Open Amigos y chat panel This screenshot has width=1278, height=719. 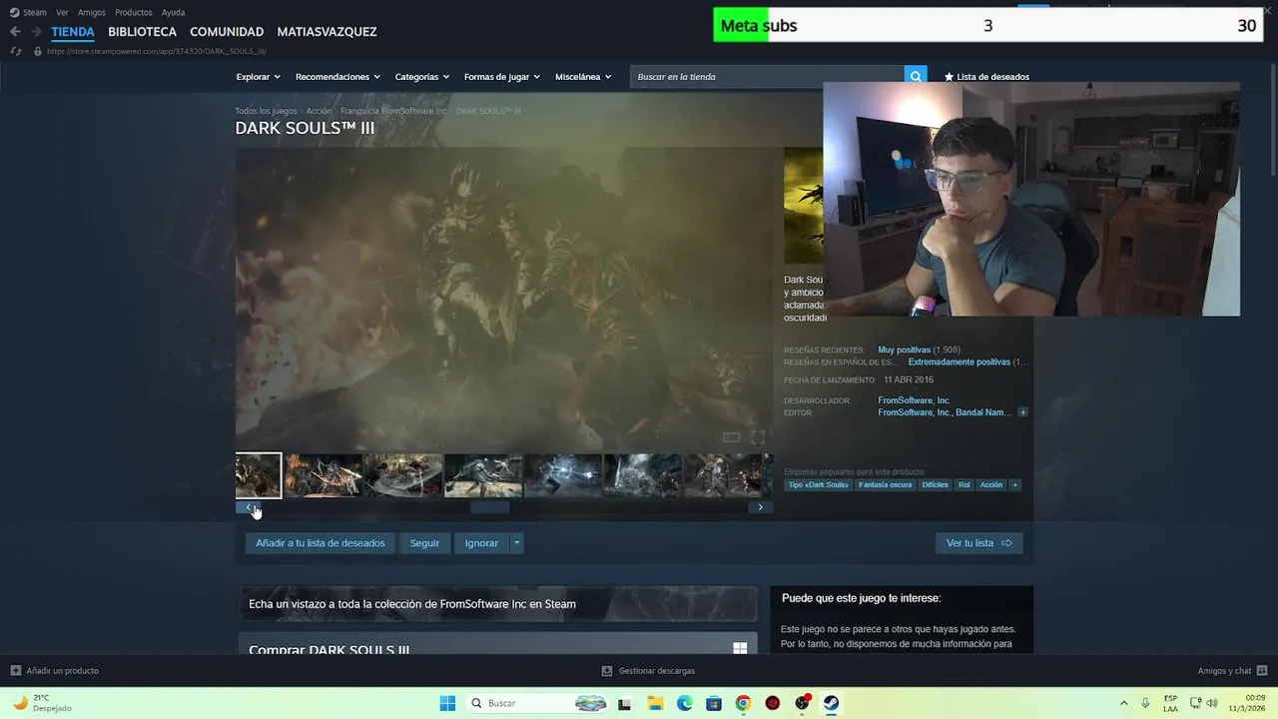[1232, 671]
